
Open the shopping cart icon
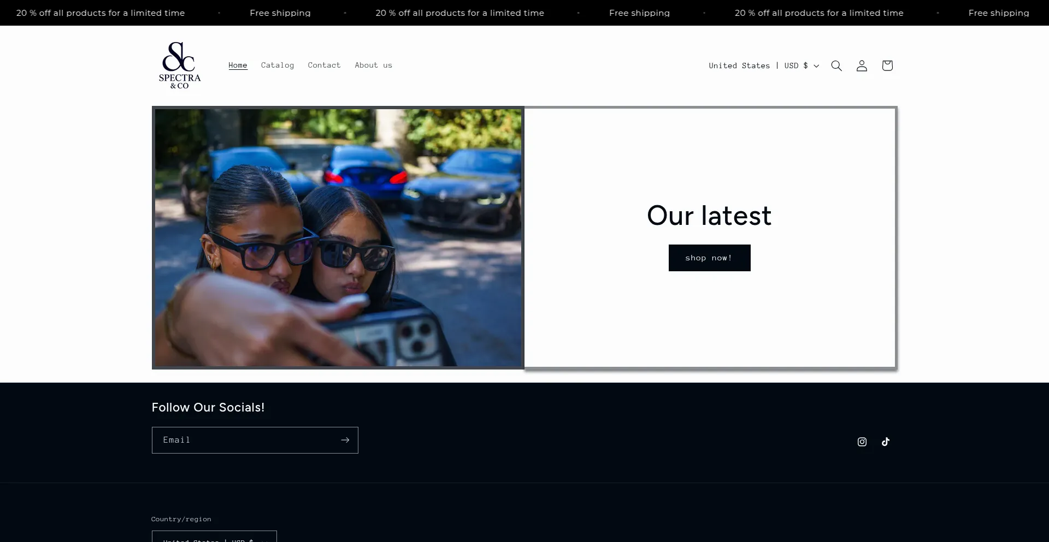tap(887, 65)
